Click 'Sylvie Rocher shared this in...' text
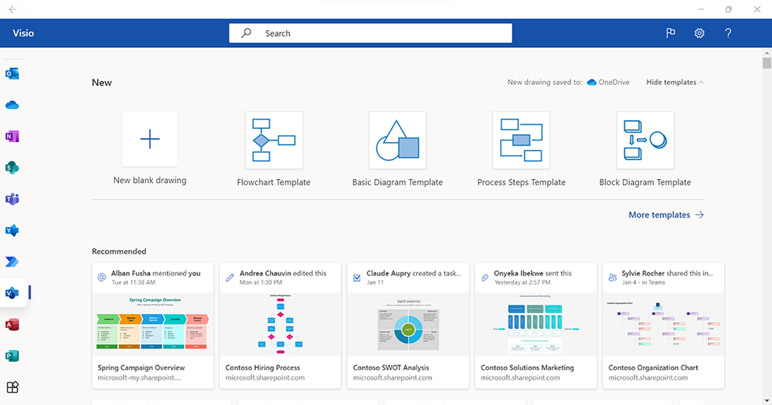This screenshot has width=772, height=405. pos(667,273)
